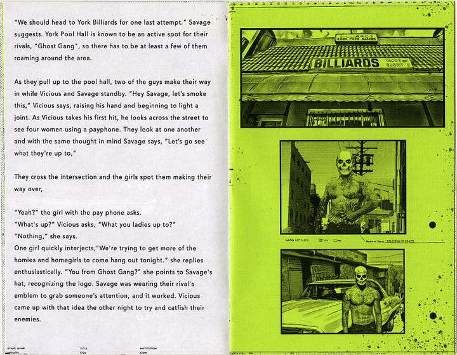This screenshot has height=355, width=457.
Task: Click the 'GANG ACTIVITY' form label
Action: coord(296,240)
